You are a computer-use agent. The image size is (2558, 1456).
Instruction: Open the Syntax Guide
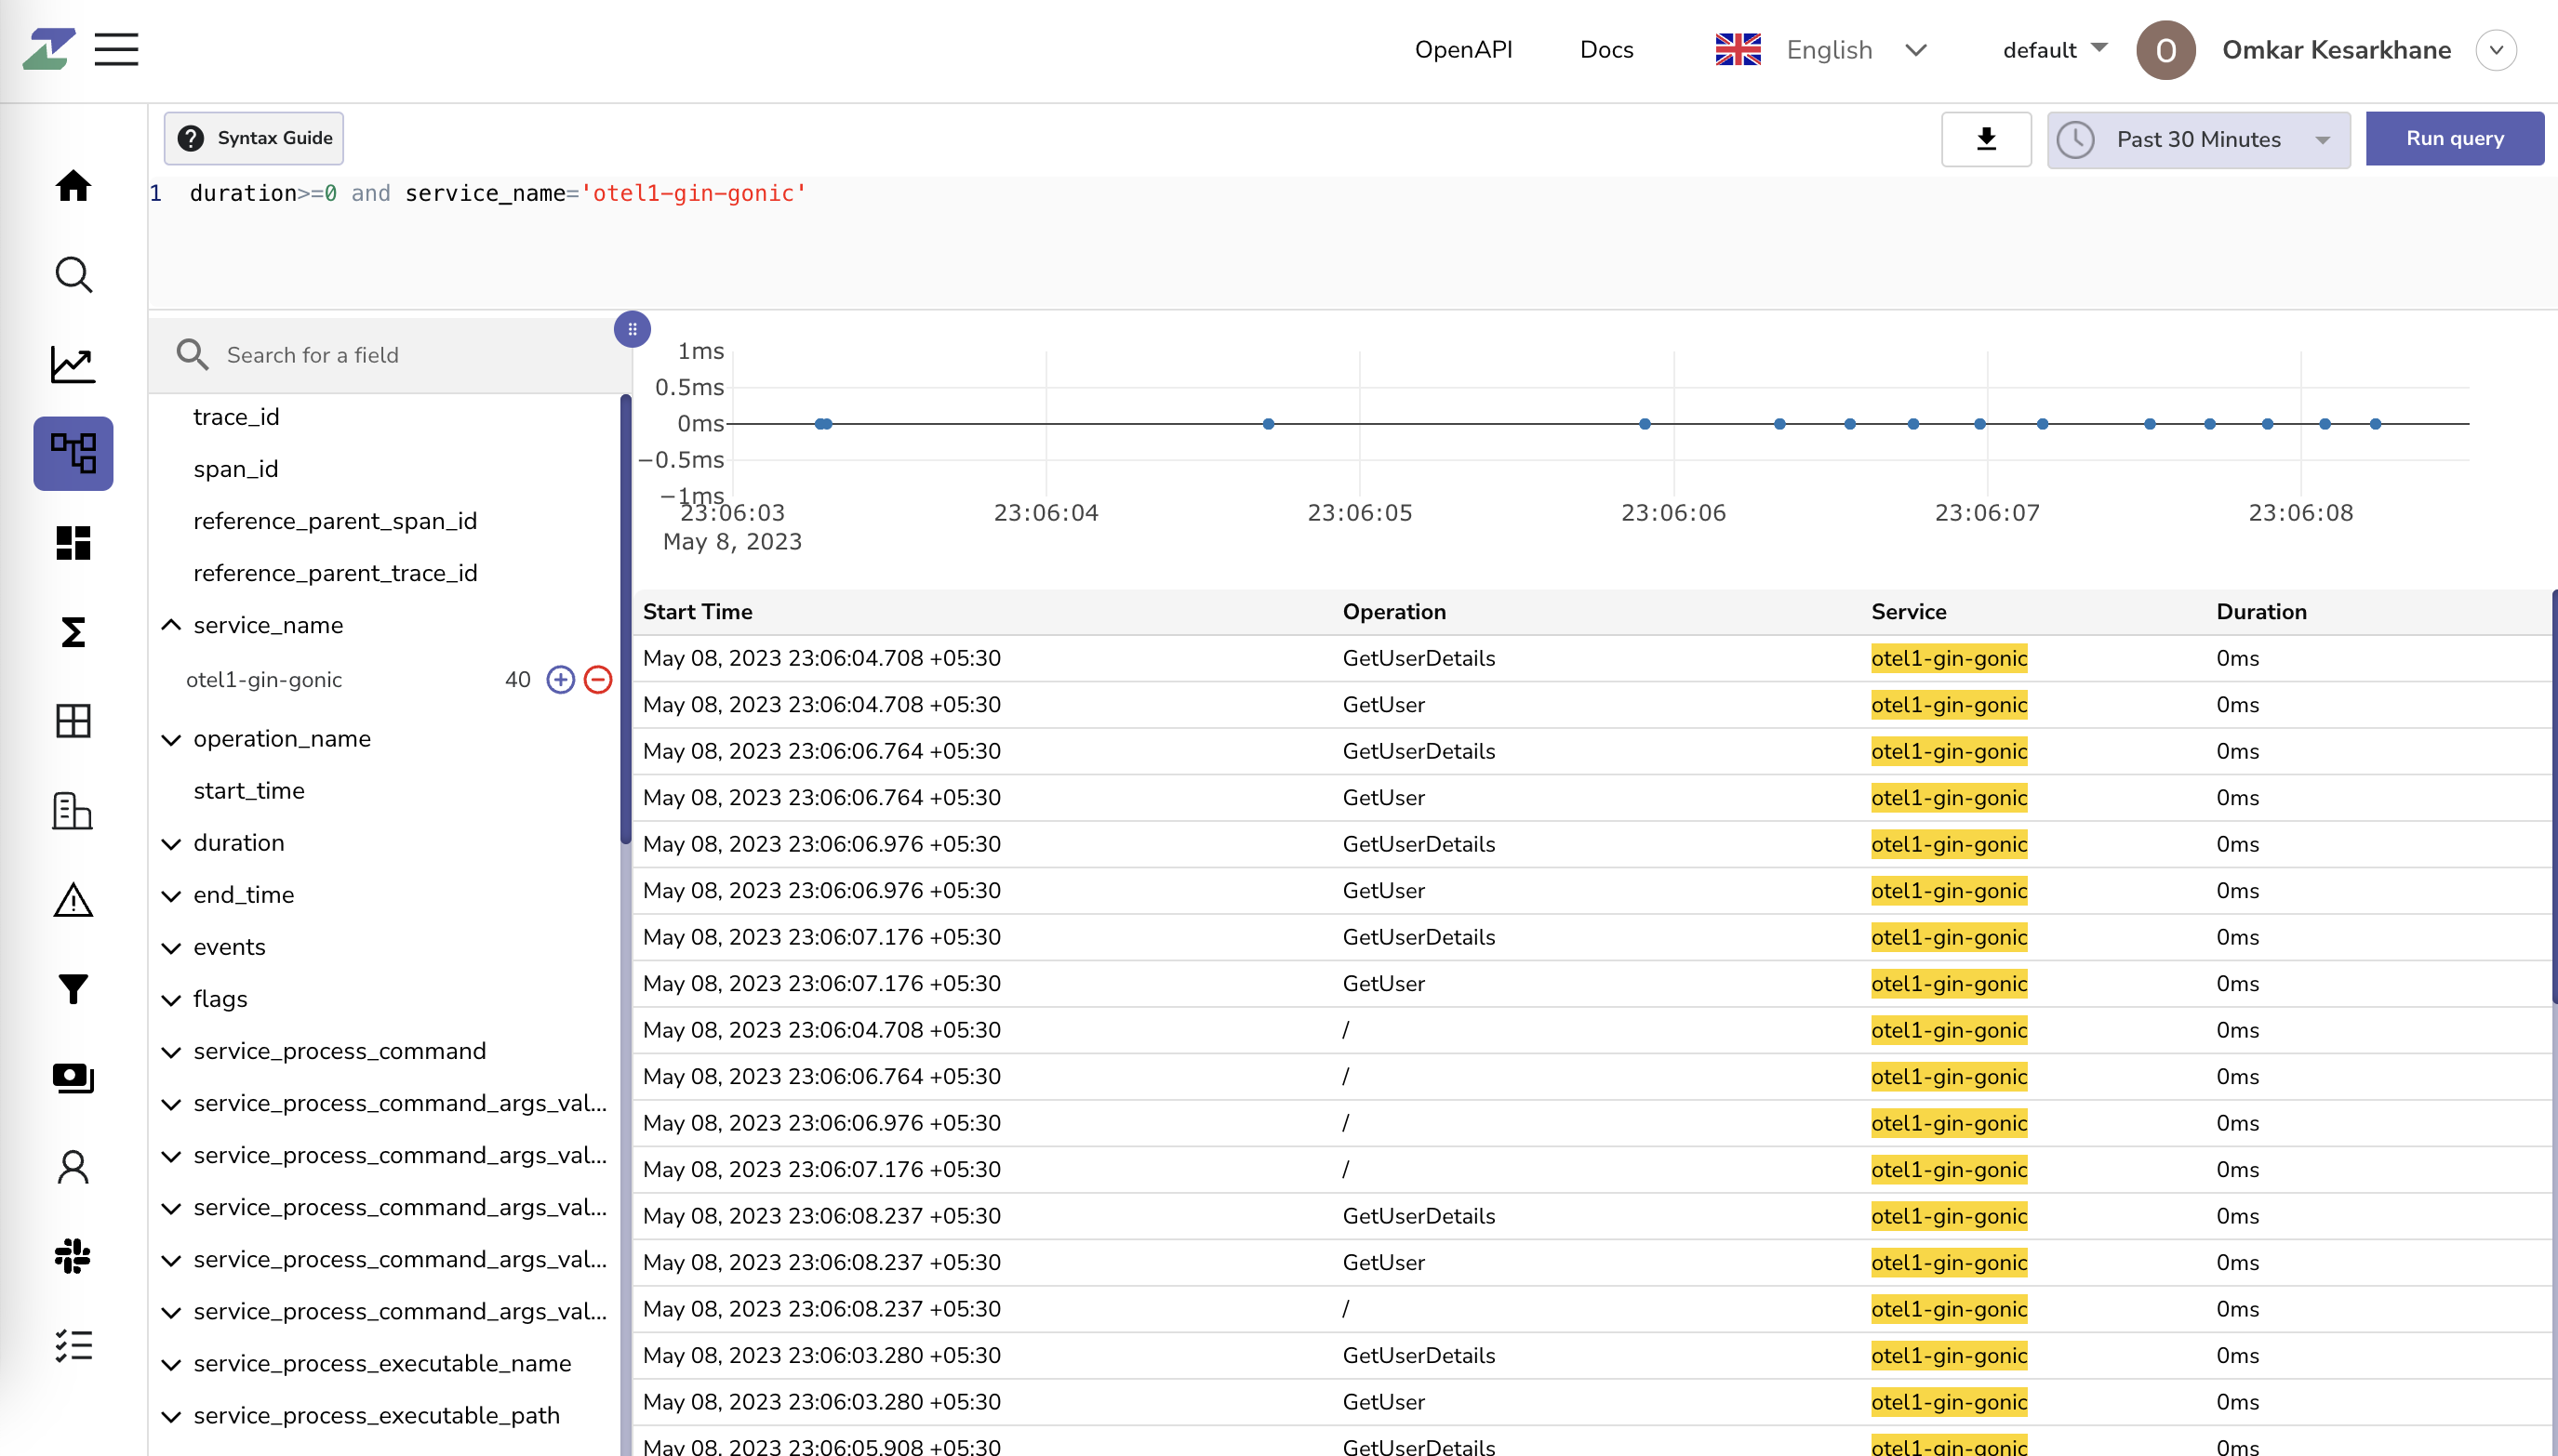[x=253, y=138]
